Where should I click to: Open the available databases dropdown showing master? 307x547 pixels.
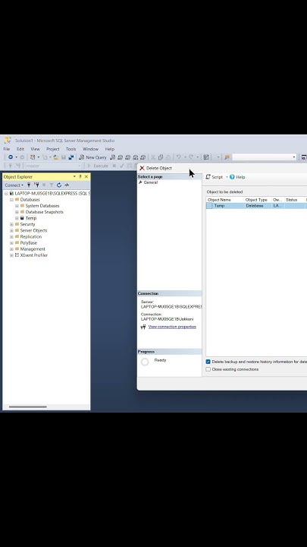click(x=53, y=166)
